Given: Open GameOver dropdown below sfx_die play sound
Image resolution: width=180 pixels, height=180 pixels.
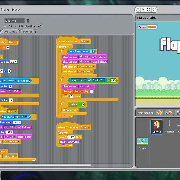Looking at the screenshot, I should click(x=86, y=67).
